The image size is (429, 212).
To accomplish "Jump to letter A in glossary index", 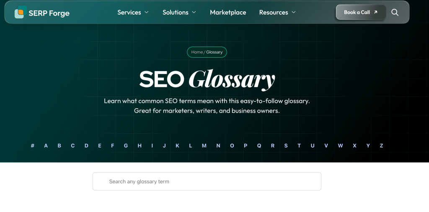I will [x=46, y=146].
